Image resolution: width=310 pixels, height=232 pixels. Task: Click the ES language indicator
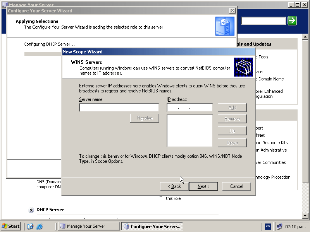click(x=268, y=226)
